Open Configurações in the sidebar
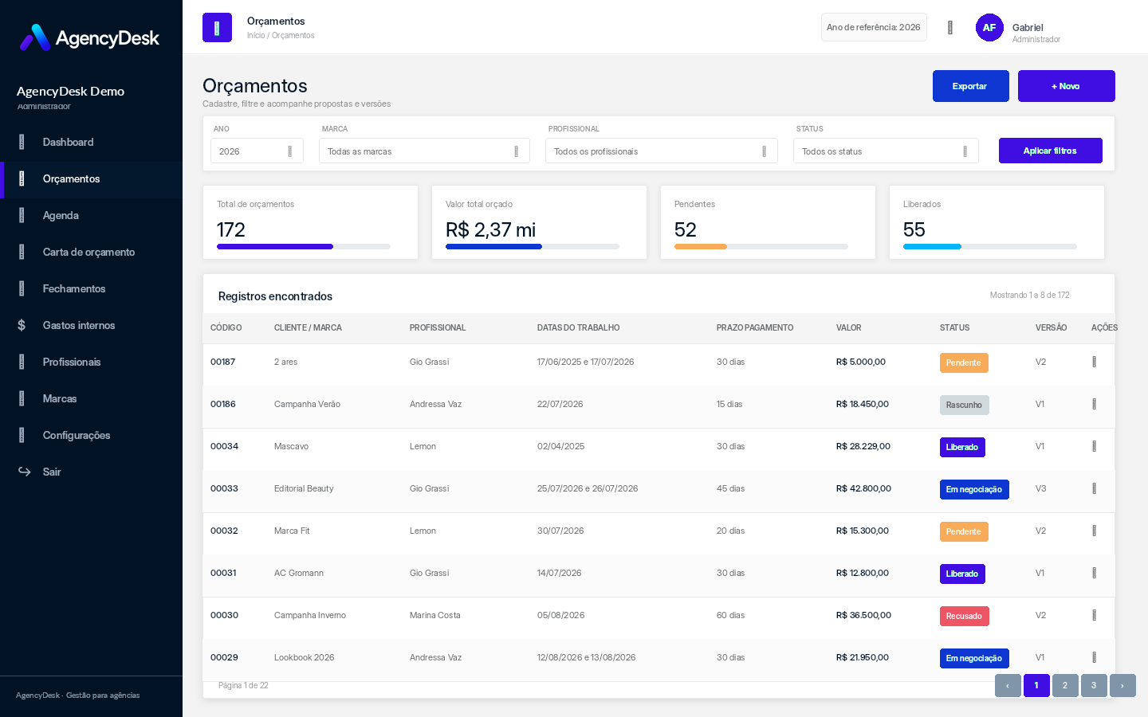Image resolution: width=1148 pixels, height=717 pixels. click(92, 435)
